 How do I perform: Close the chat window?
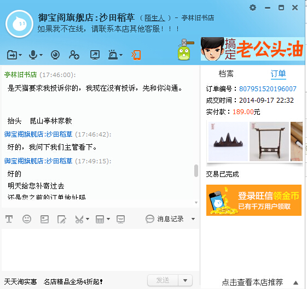pos(295,8)
